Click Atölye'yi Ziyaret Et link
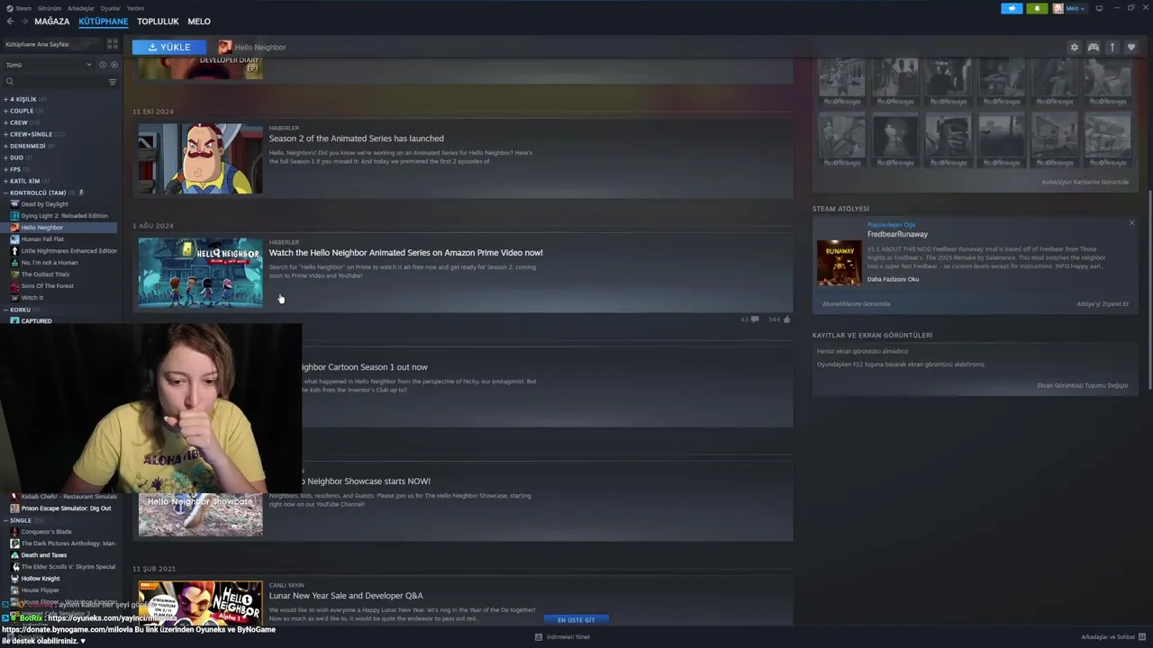This screenshot has width=1153, height=648. [x=1103, y=303]
